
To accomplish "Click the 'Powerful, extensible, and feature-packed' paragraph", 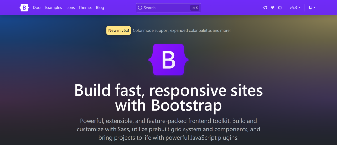I will pos(168,129).
